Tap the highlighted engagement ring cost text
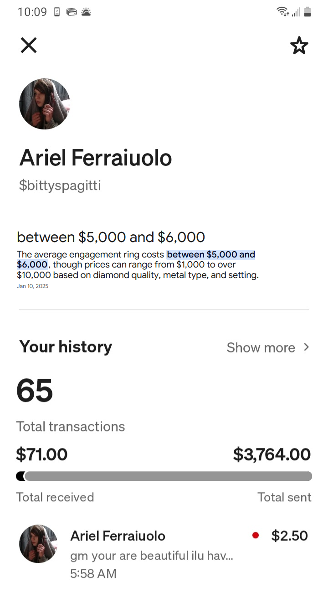This screenshot has width=328, height=592. click(210, 255)
